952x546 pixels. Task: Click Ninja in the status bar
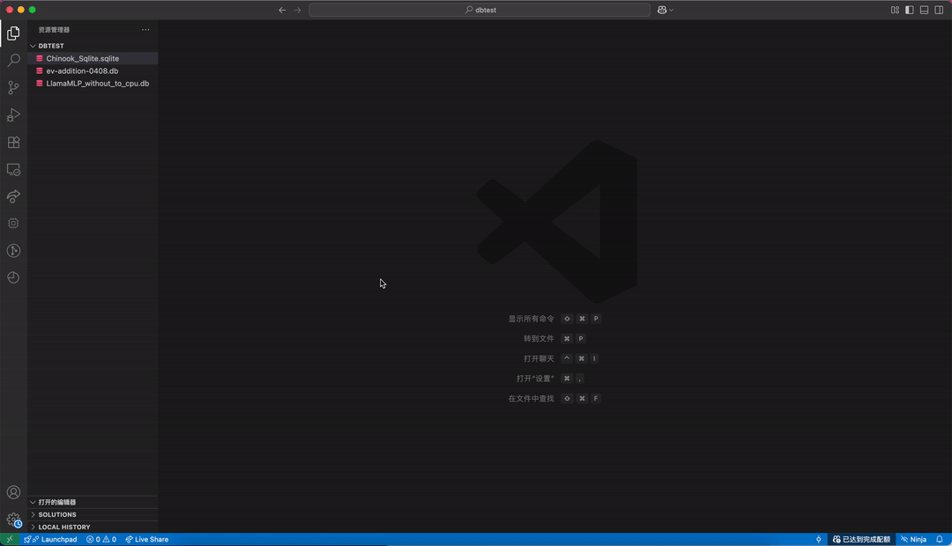[x=914, y=539]
